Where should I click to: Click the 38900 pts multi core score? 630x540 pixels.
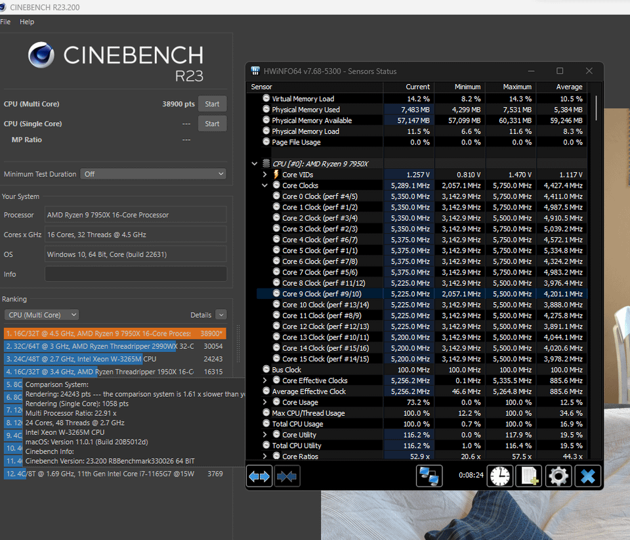pos(178,104)
